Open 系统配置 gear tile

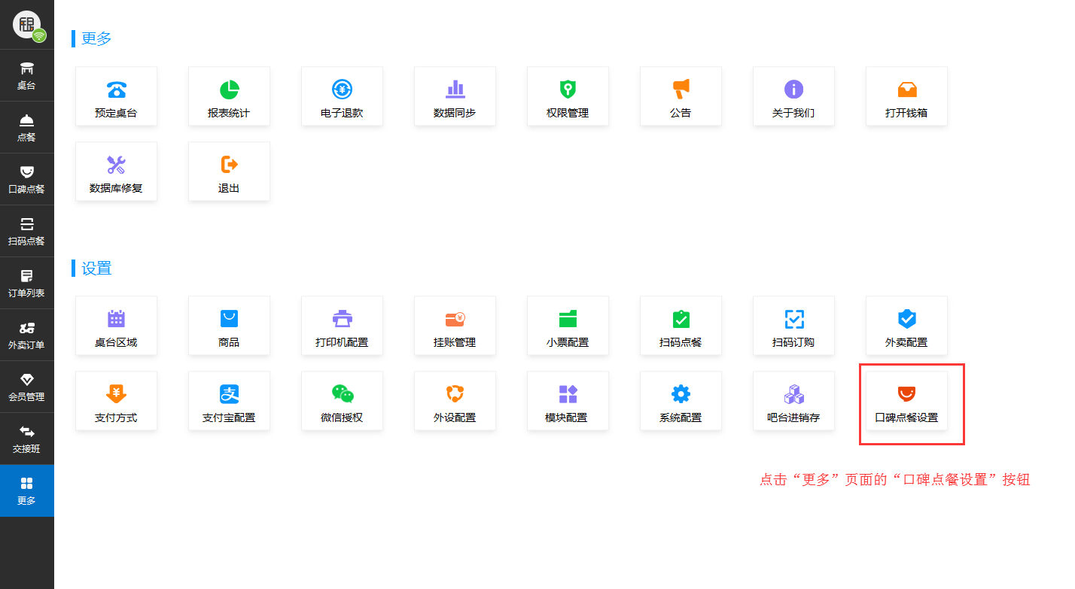tap(681, 401)
